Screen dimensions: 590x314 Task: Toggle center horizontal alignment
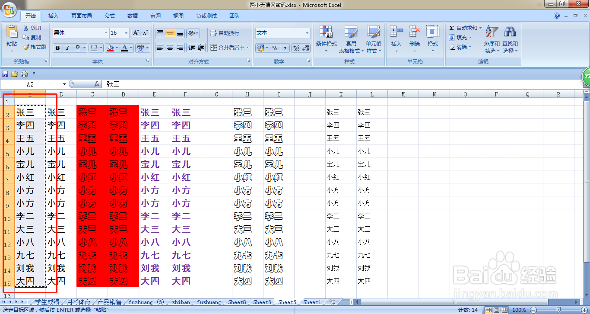click(x=170, y=48)
